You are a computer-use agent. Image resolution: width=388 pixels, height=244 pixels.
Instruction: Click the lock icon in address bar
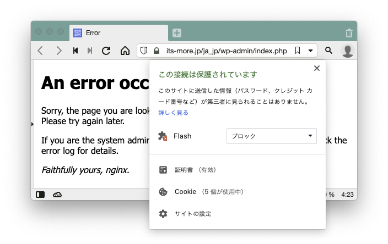(157, 51)
